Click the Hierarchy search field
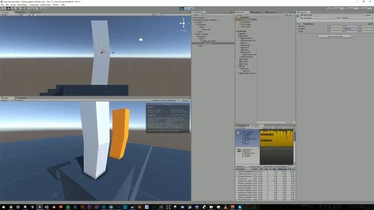Viewport: 374px width, 210px height. coord(217,15)
